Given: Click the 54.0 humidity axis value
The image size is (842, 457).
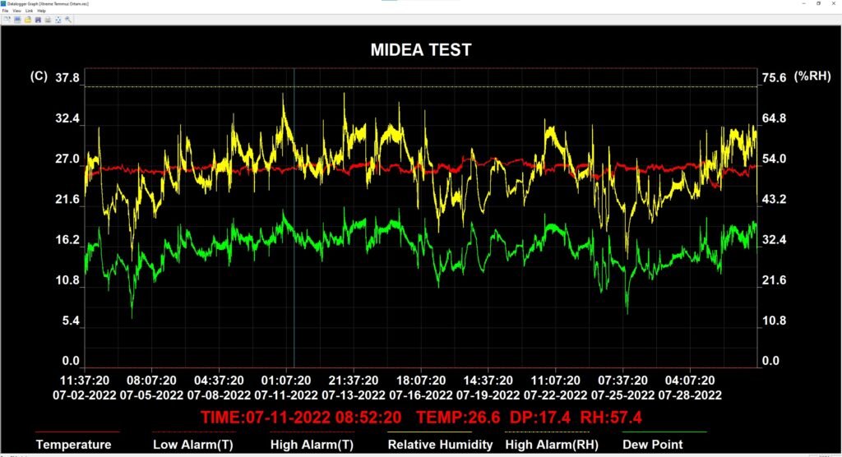Looking at the screenshot, I should [x=775, y=159].
